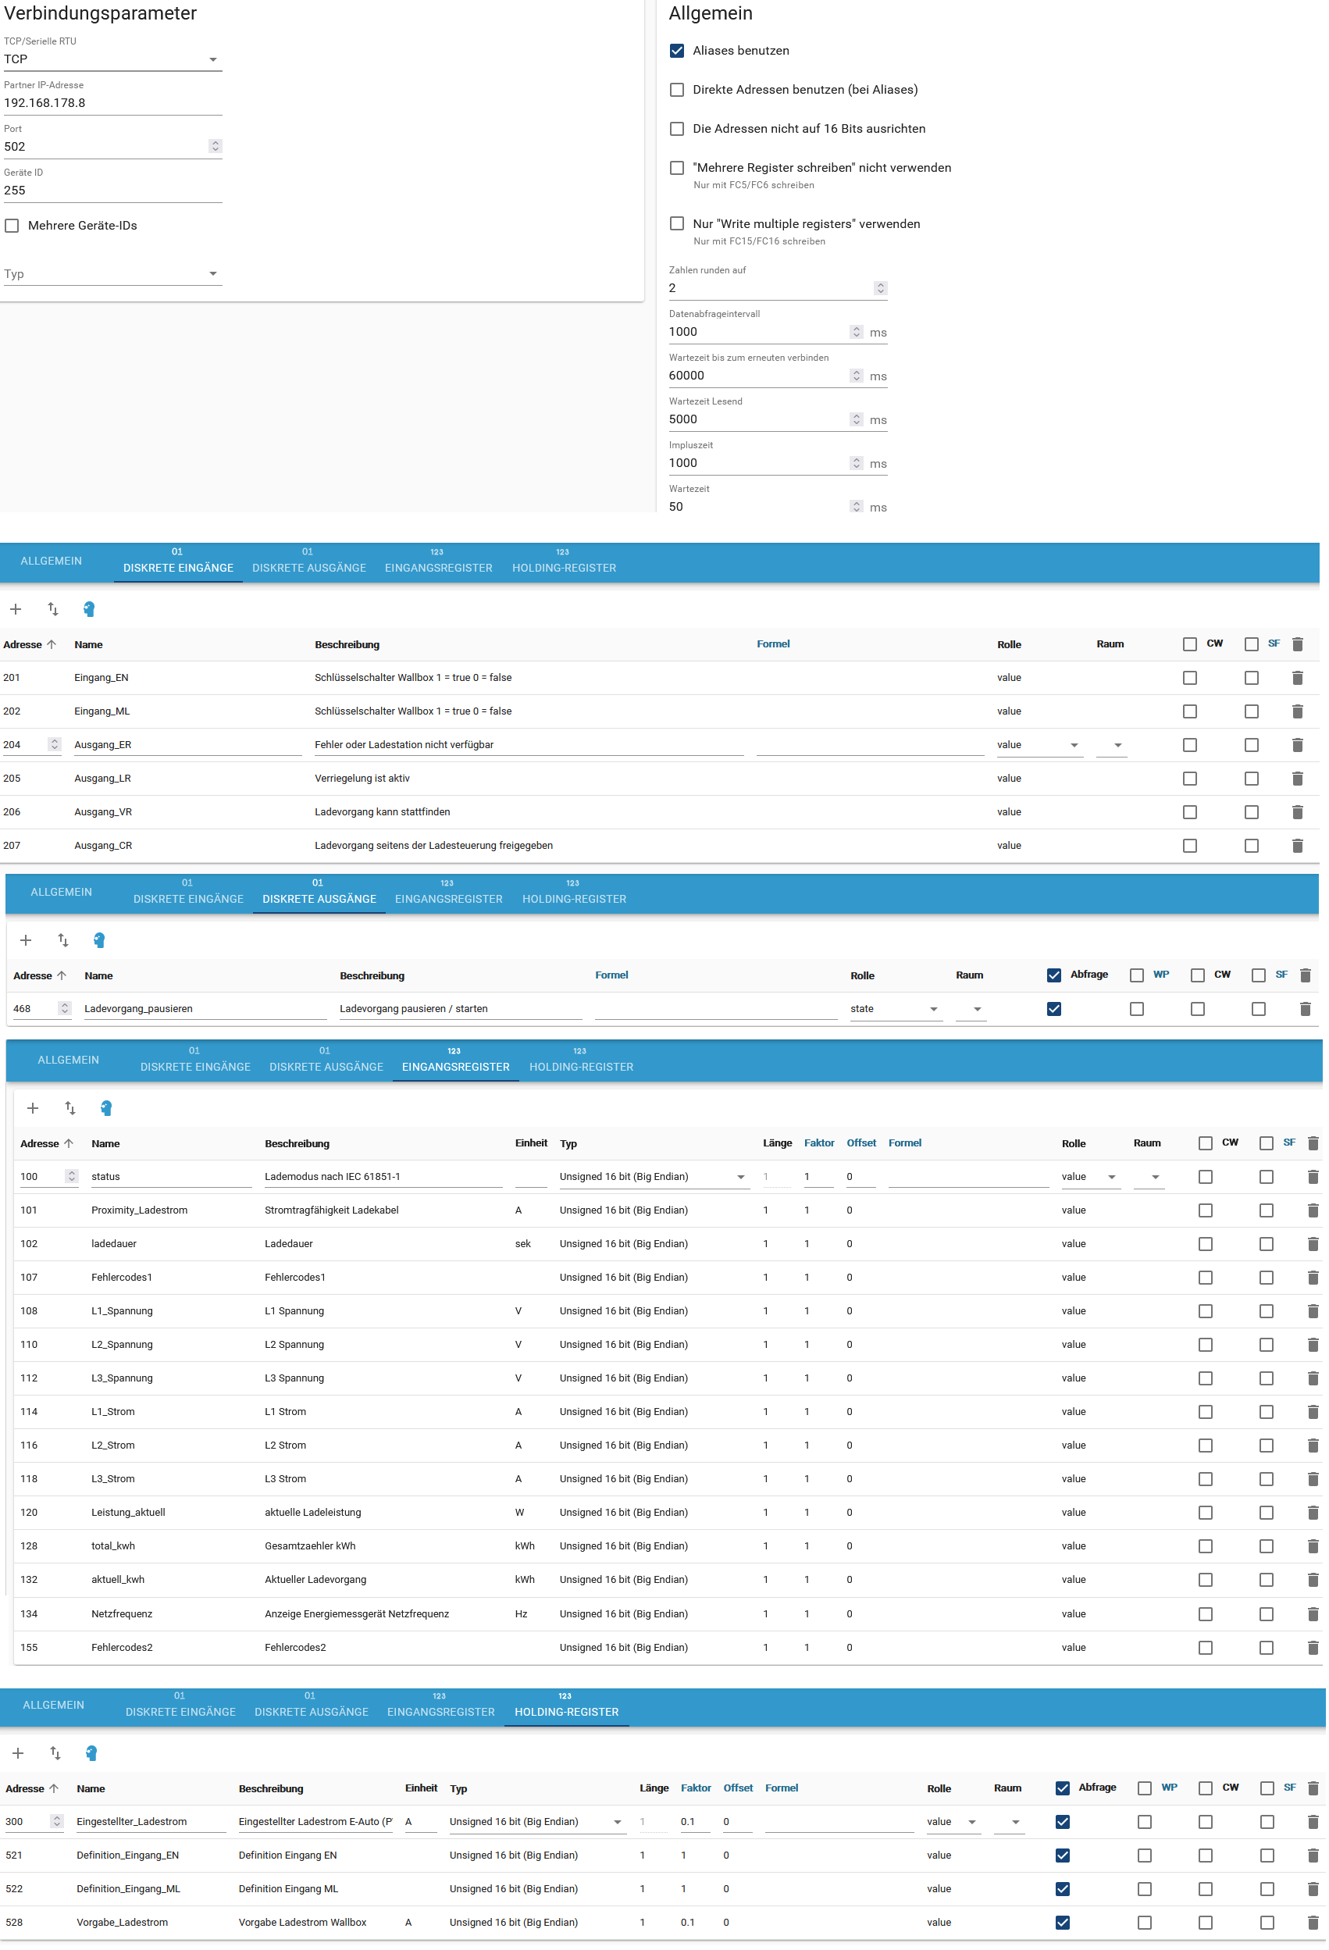
Task: Click head icon in Eingangsregister toolbar
Action: [105, 1108]
